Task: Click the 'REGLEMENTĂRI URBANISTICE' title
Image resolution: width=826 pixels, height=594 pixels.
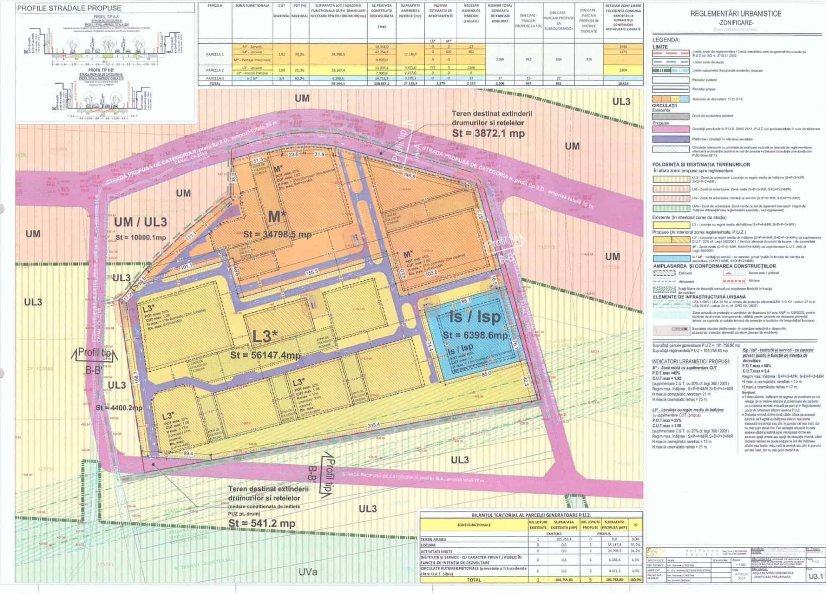Action: coord(735,13)
